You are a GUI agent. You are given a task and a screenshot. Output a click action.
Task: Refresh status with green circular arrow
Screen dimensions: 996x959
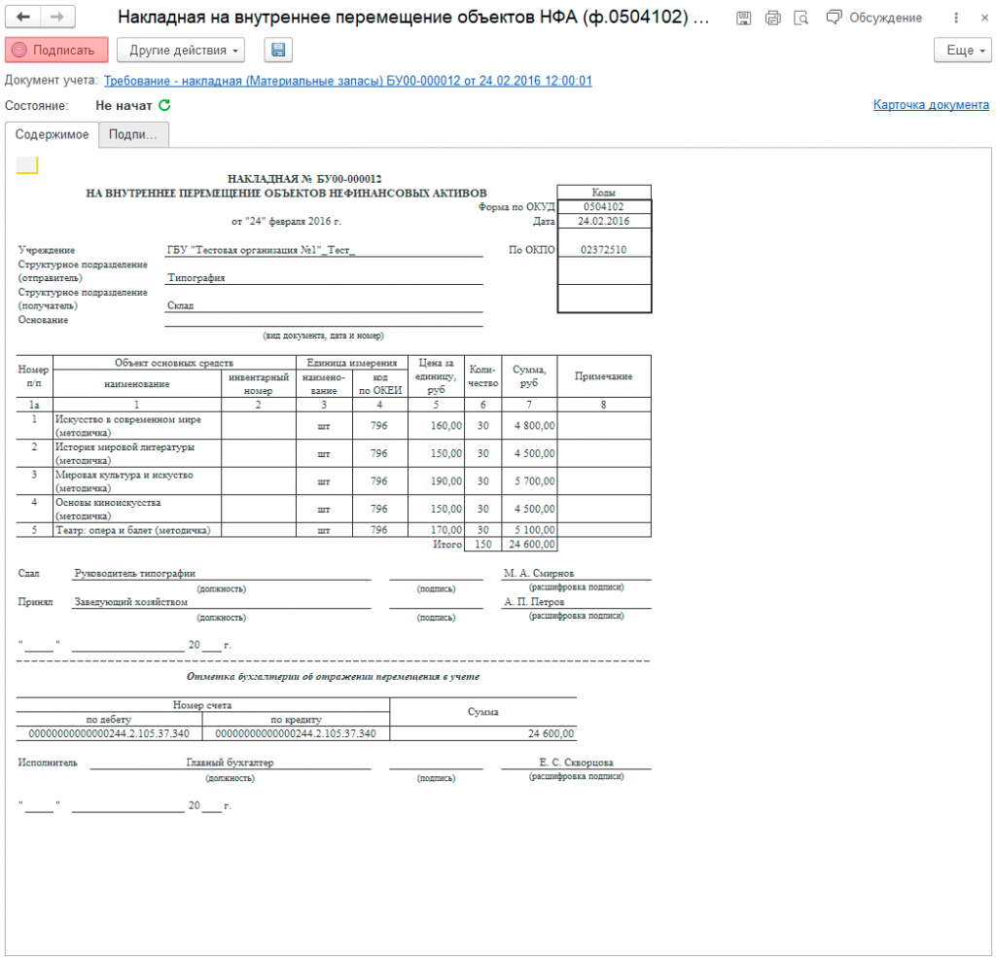(x=164, y=105)
